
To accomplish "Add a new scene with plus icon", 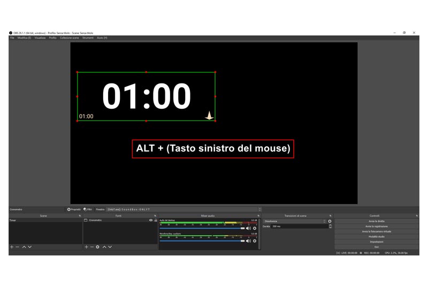I will pyautogui.click(x=12, y=247).
